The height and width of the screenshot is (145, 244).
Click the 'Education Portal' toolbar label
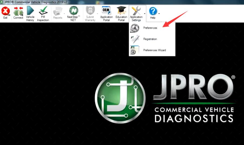[x=121, y=19]
